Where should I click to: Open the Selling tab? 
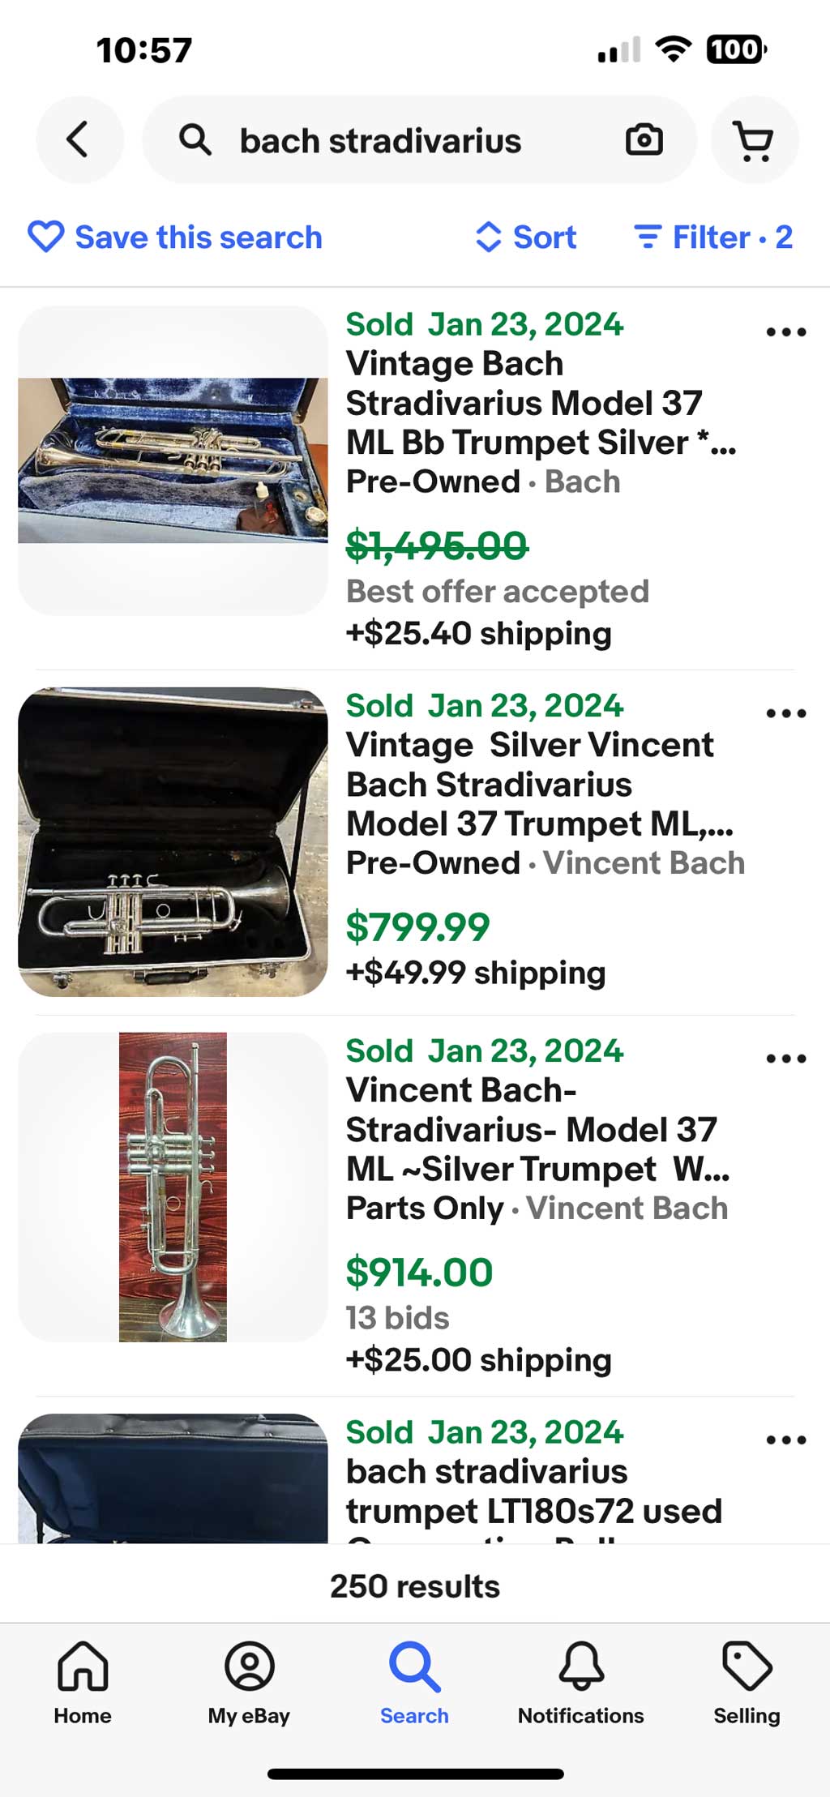point(747,1683)
